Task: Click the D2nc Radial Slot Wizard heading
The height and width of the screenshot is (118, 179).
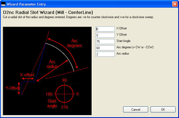Action: [48, 12]
